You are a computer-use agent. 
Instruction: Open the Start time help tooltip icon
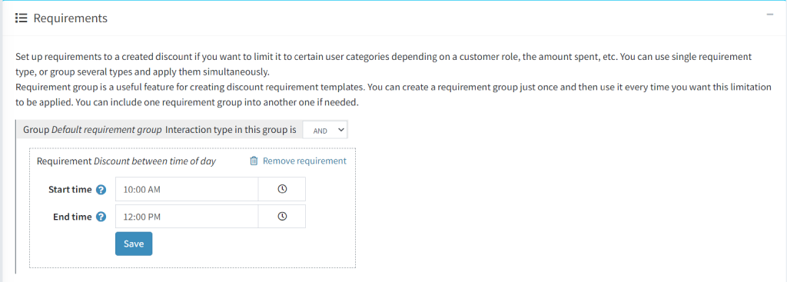coord(101,190)
